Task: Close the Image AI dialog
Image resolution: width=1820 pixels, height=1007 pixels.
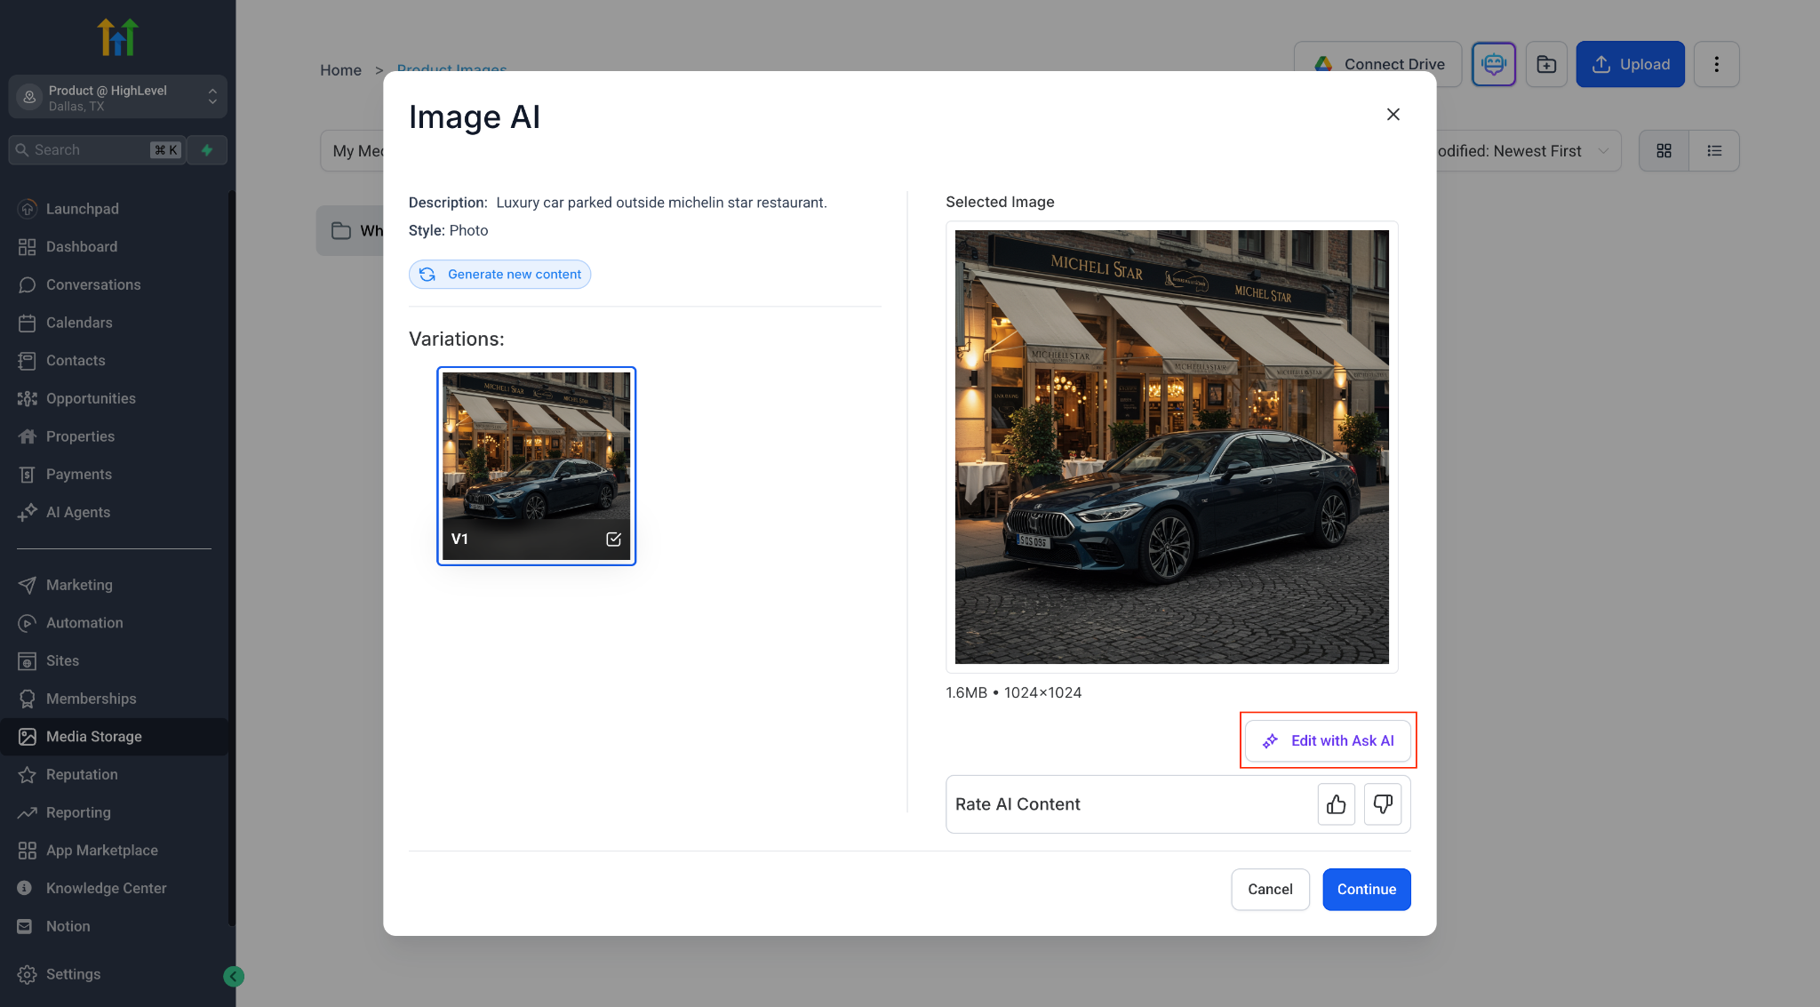Action: point(1393,115)
